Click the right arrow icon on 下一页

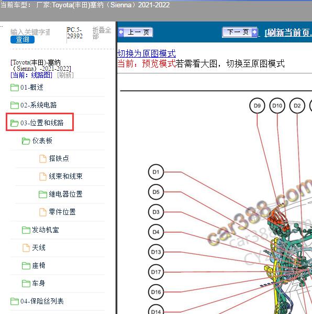254,32
